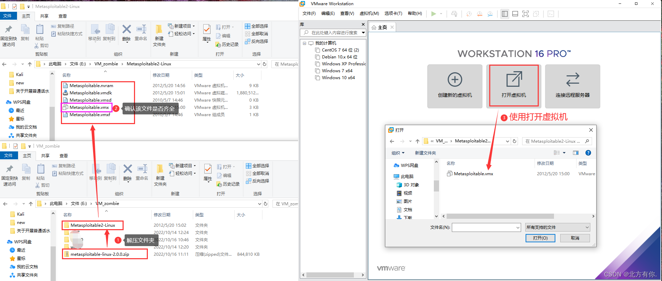
Task: Go back in the 打开 dialog
Action: (392, 141)
